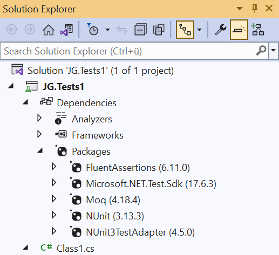This screenshot has height=255, width=279.
Task: Click the Moq package icon
Action: [x=76, y=199]
